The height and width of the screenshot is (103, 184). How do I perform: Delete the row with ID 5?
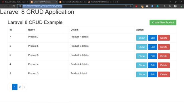pyautogui.click(x=164, y=47)
